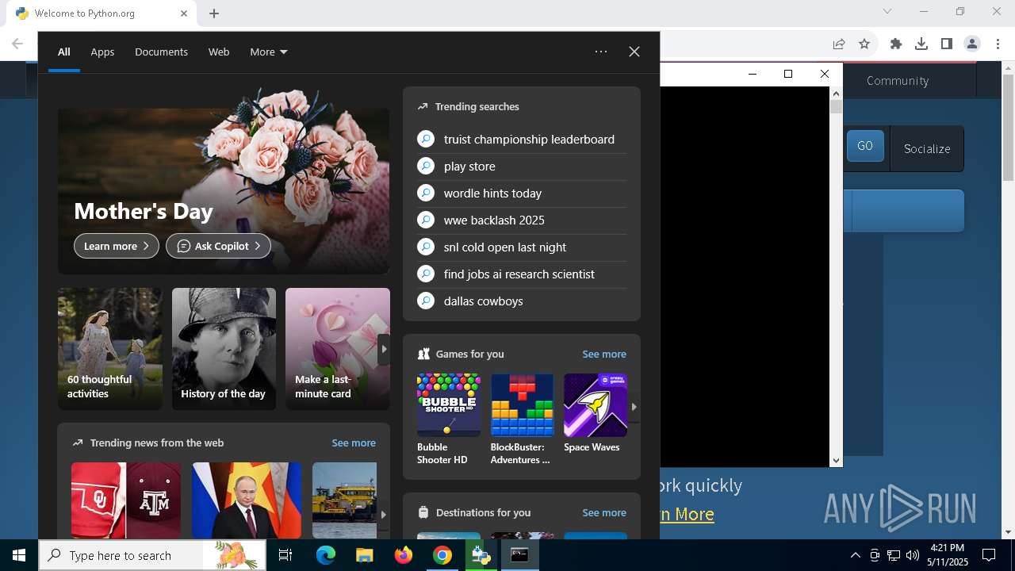Image resolution: width=1015 pixels, height=571 pixels.
Task: Open the Chrome profile avatar
Action: point(972,44)
